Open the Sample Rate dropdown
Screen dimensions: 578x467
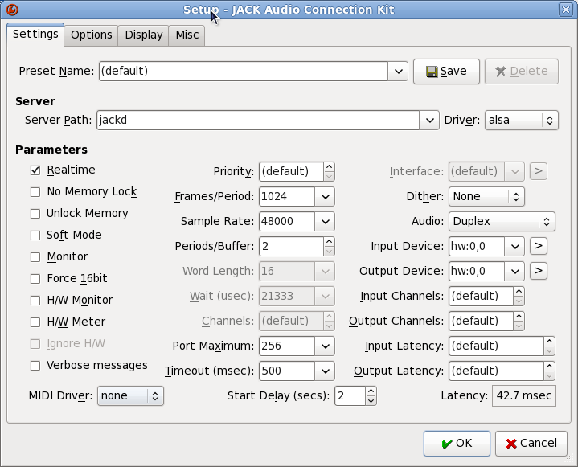pos(325,222)
